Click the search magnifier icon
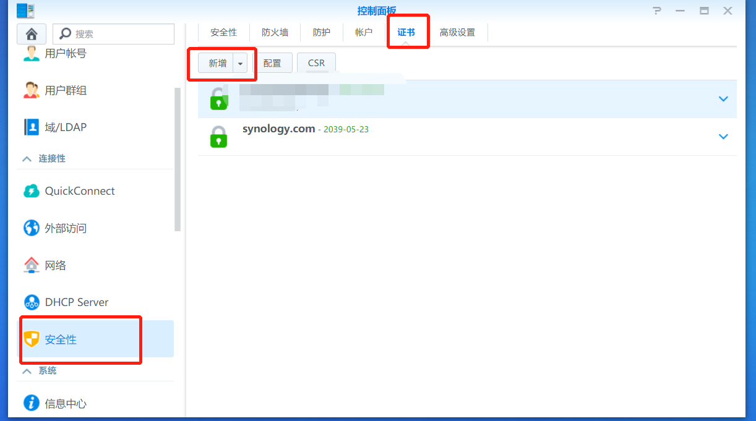Viewport: 756px width, 421px height. coord(65,34)
